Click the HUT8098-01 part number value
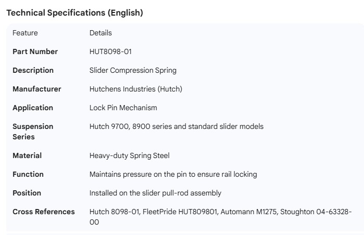 [x=110, y=51]
